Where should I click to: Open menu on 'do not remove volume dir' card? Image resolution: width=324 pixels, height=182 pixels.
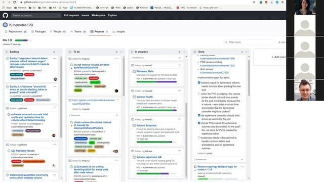click(x=117, y=59)
